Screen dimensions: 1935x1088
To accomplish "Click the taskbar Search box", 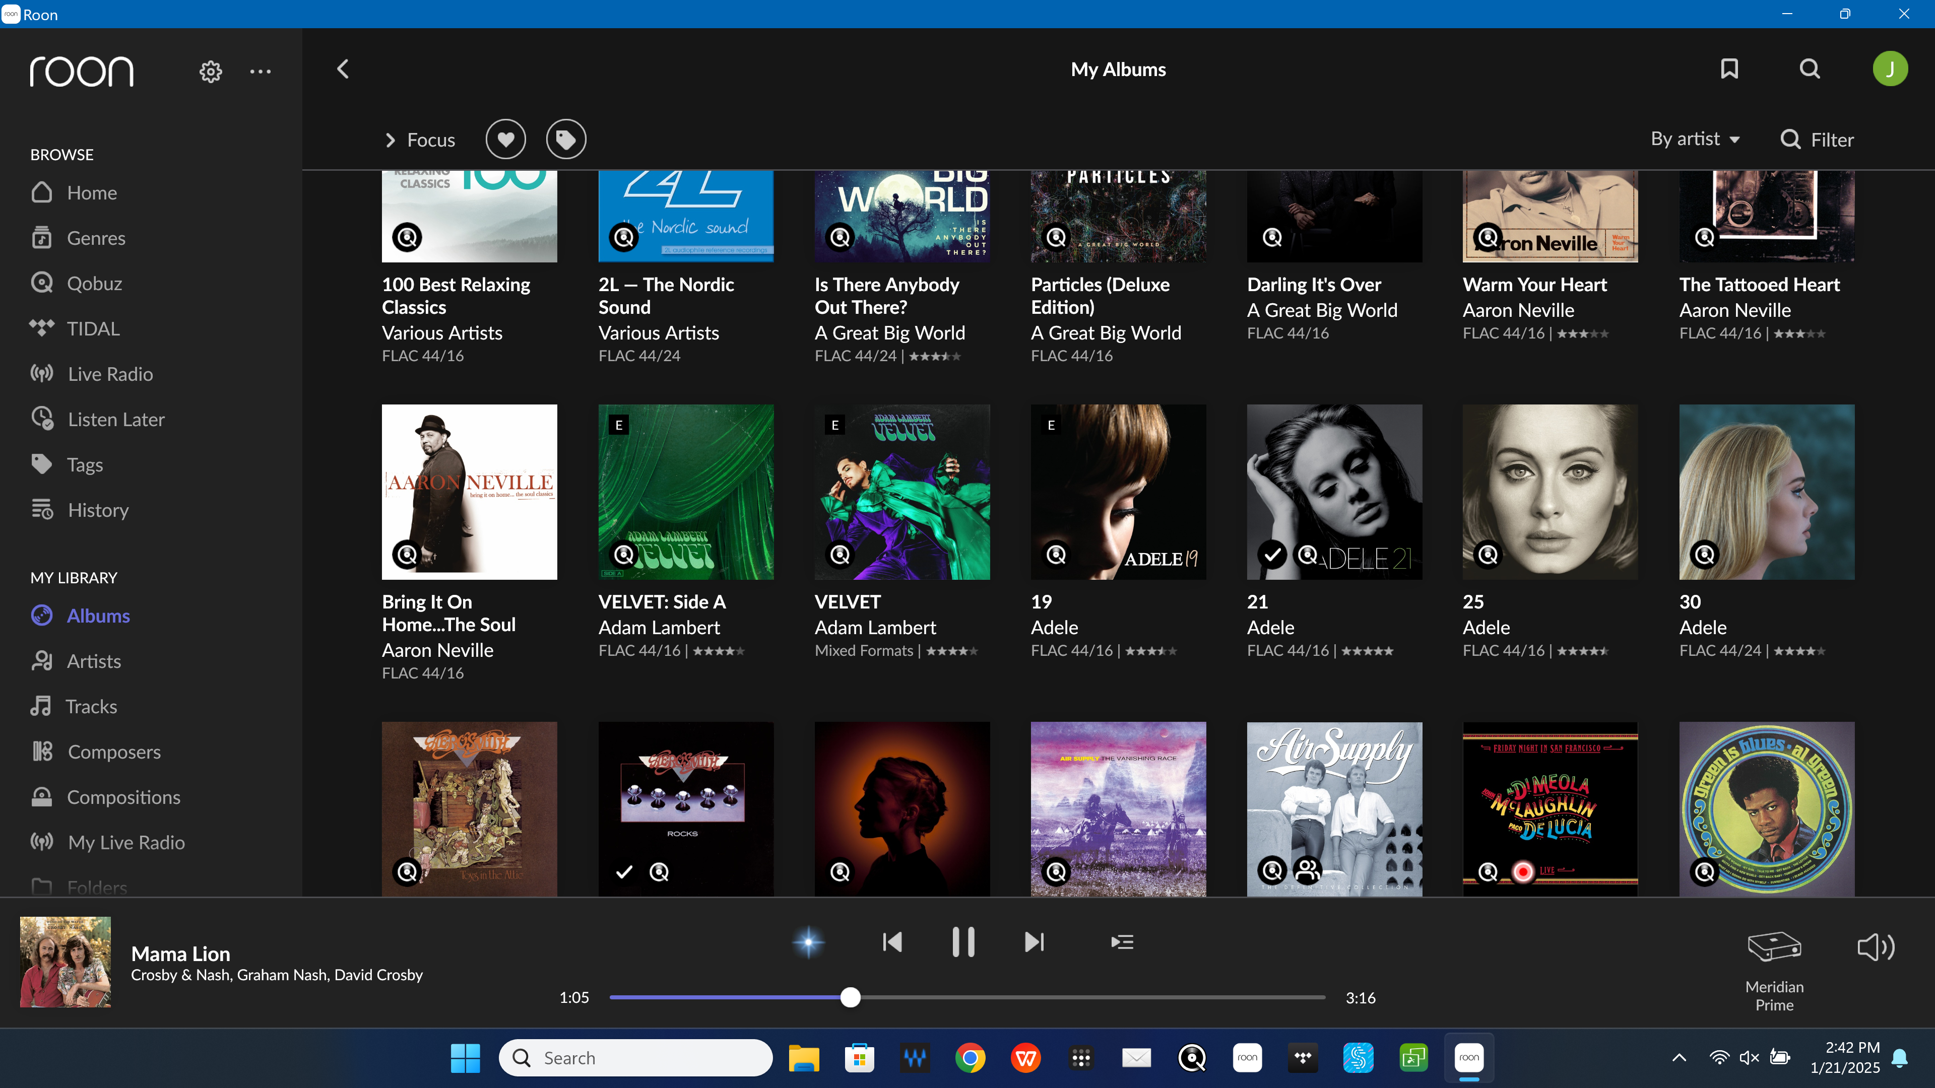I will 635,1058.
